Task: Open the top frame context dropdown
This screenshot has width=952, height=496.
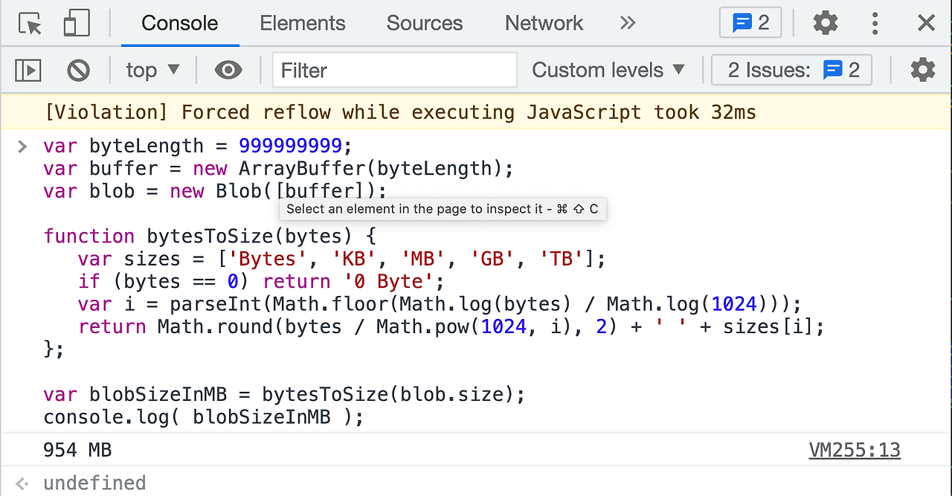Action: [151, 69]
